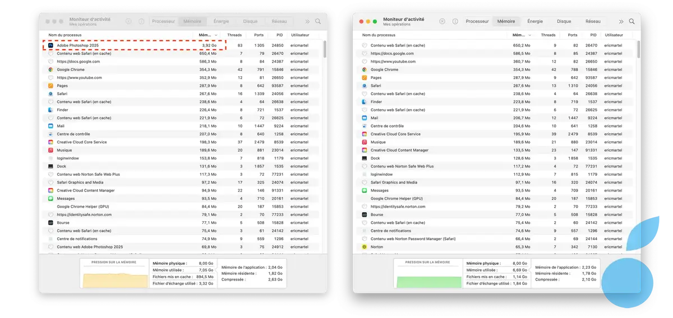Expand toolbar overflow chevrons in right window
This screenshot has width=673, height=318.
[x=621, y=21]
